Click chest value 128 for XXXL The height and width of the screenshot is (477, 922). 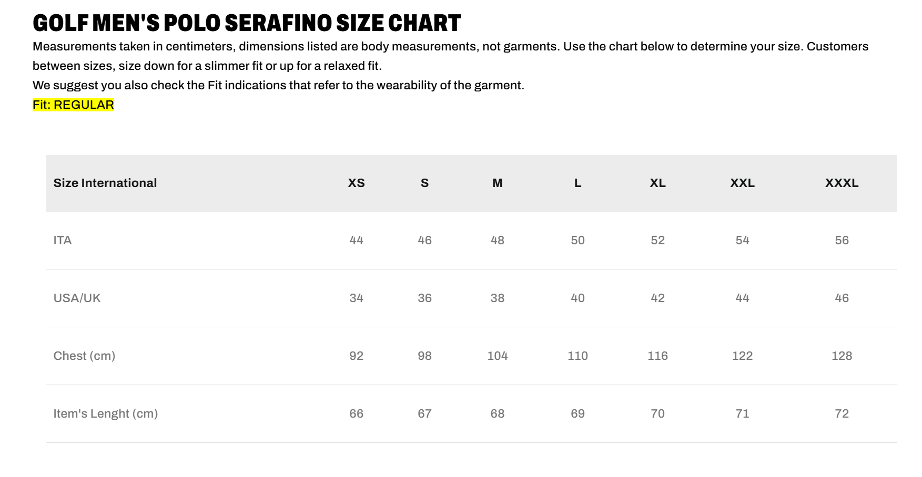pyautogui.click(x=842, y=356)
